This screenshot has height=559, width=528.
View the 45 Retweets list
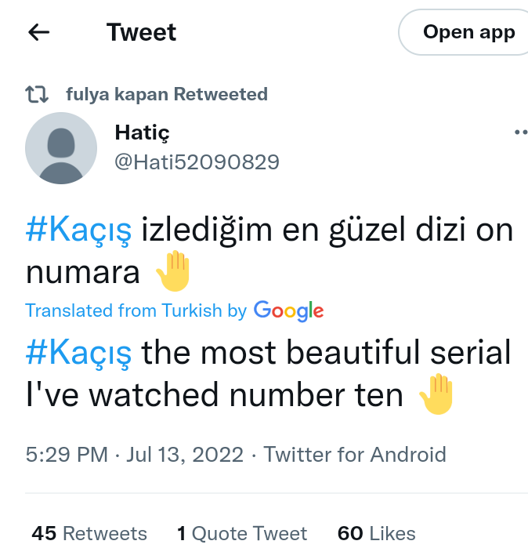pos(89,534)
